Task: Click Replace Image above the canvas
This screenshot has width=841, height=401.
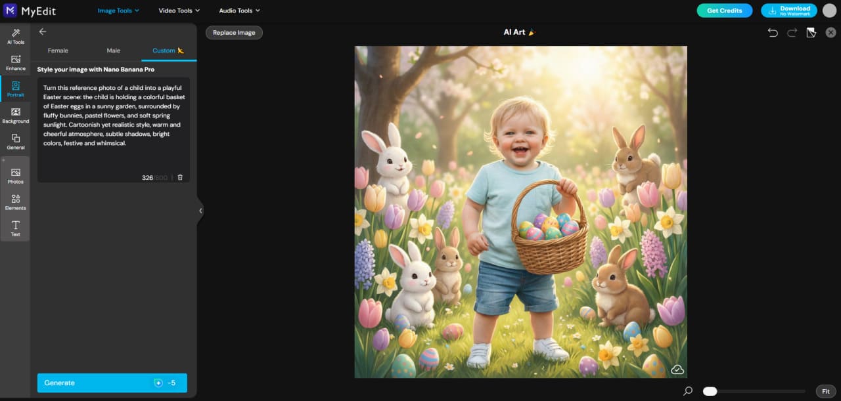Action: coord(234,32)
